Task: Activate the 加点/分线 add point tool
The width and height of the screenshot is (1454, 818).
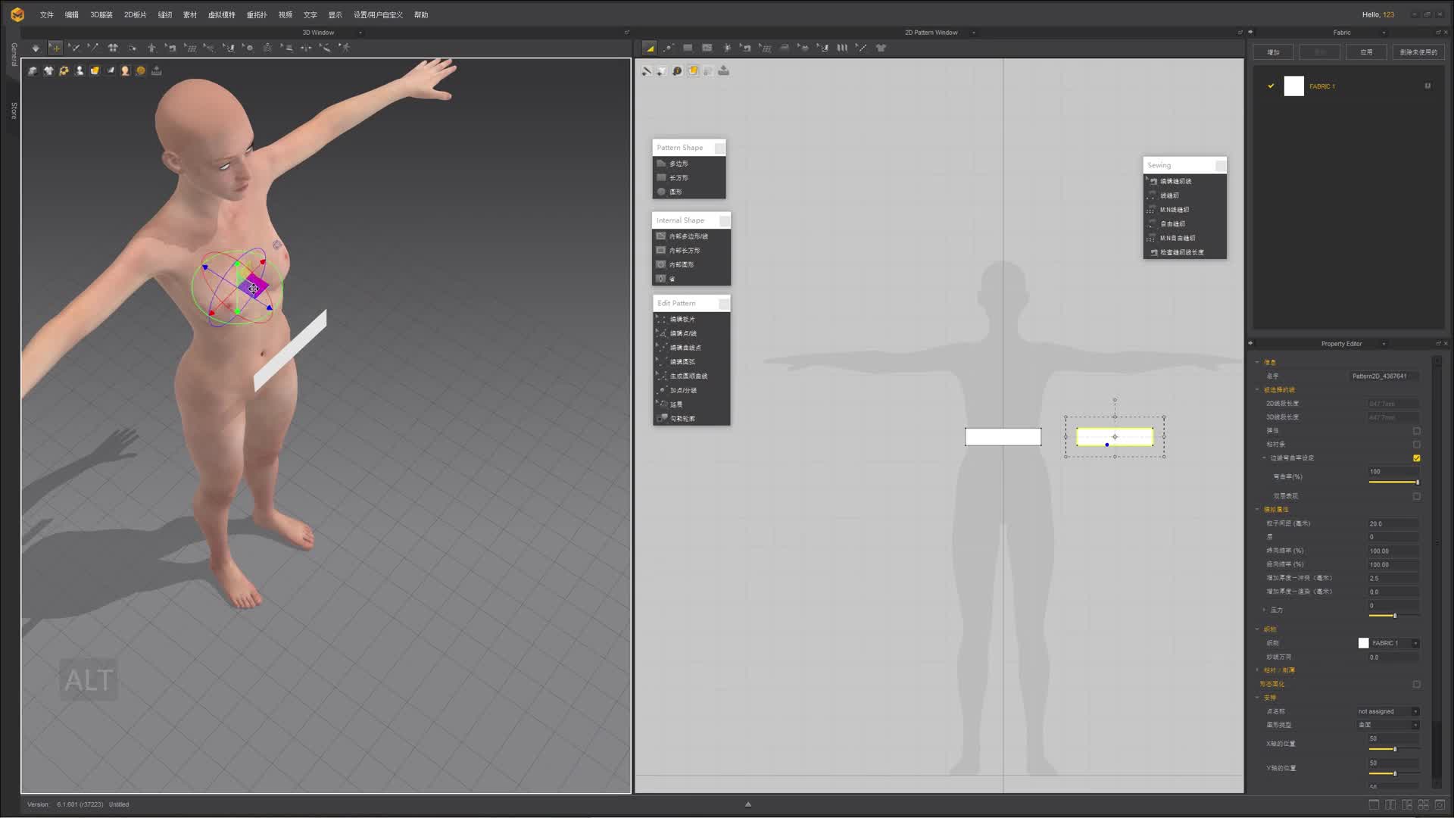Action: 683,391
